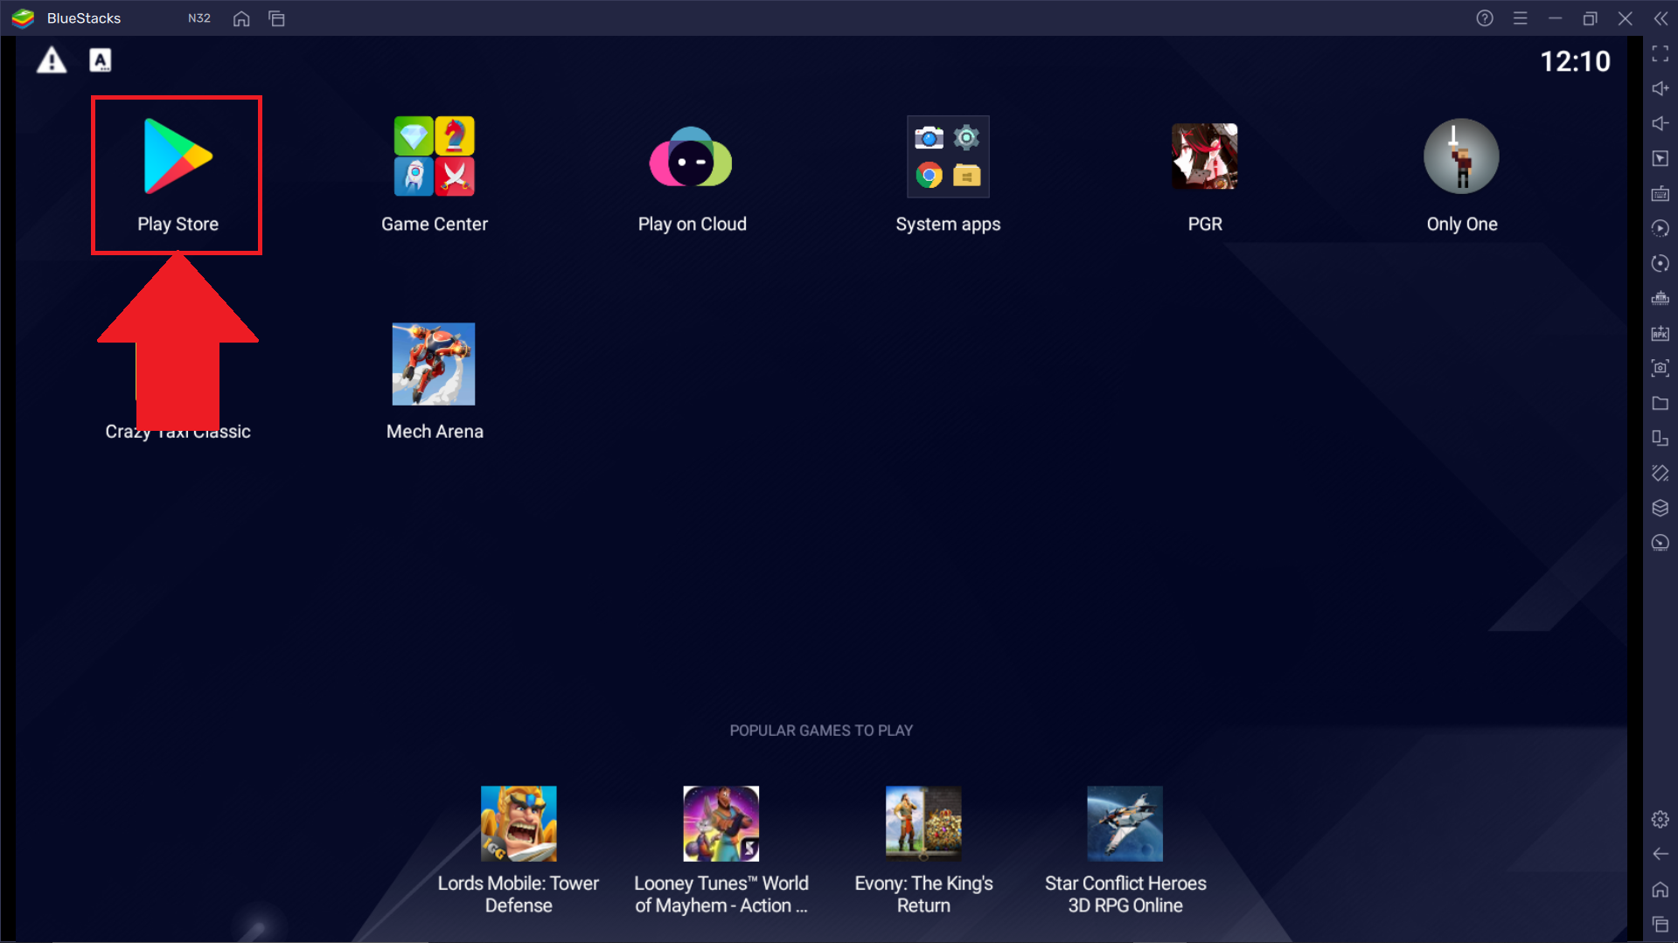Launch the PGR game
The height and width of the screenshot is (943, 1678).
click(1204, 173)
